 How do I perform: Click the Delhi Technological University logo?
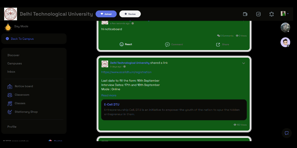coord(11,14)
